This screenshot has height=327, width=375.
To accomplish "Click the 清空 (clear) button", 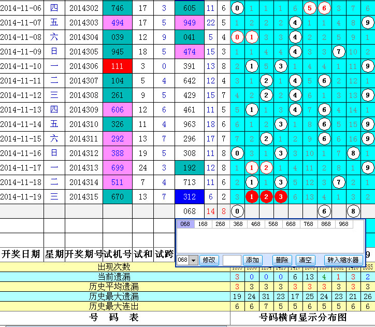I will 305,260.
